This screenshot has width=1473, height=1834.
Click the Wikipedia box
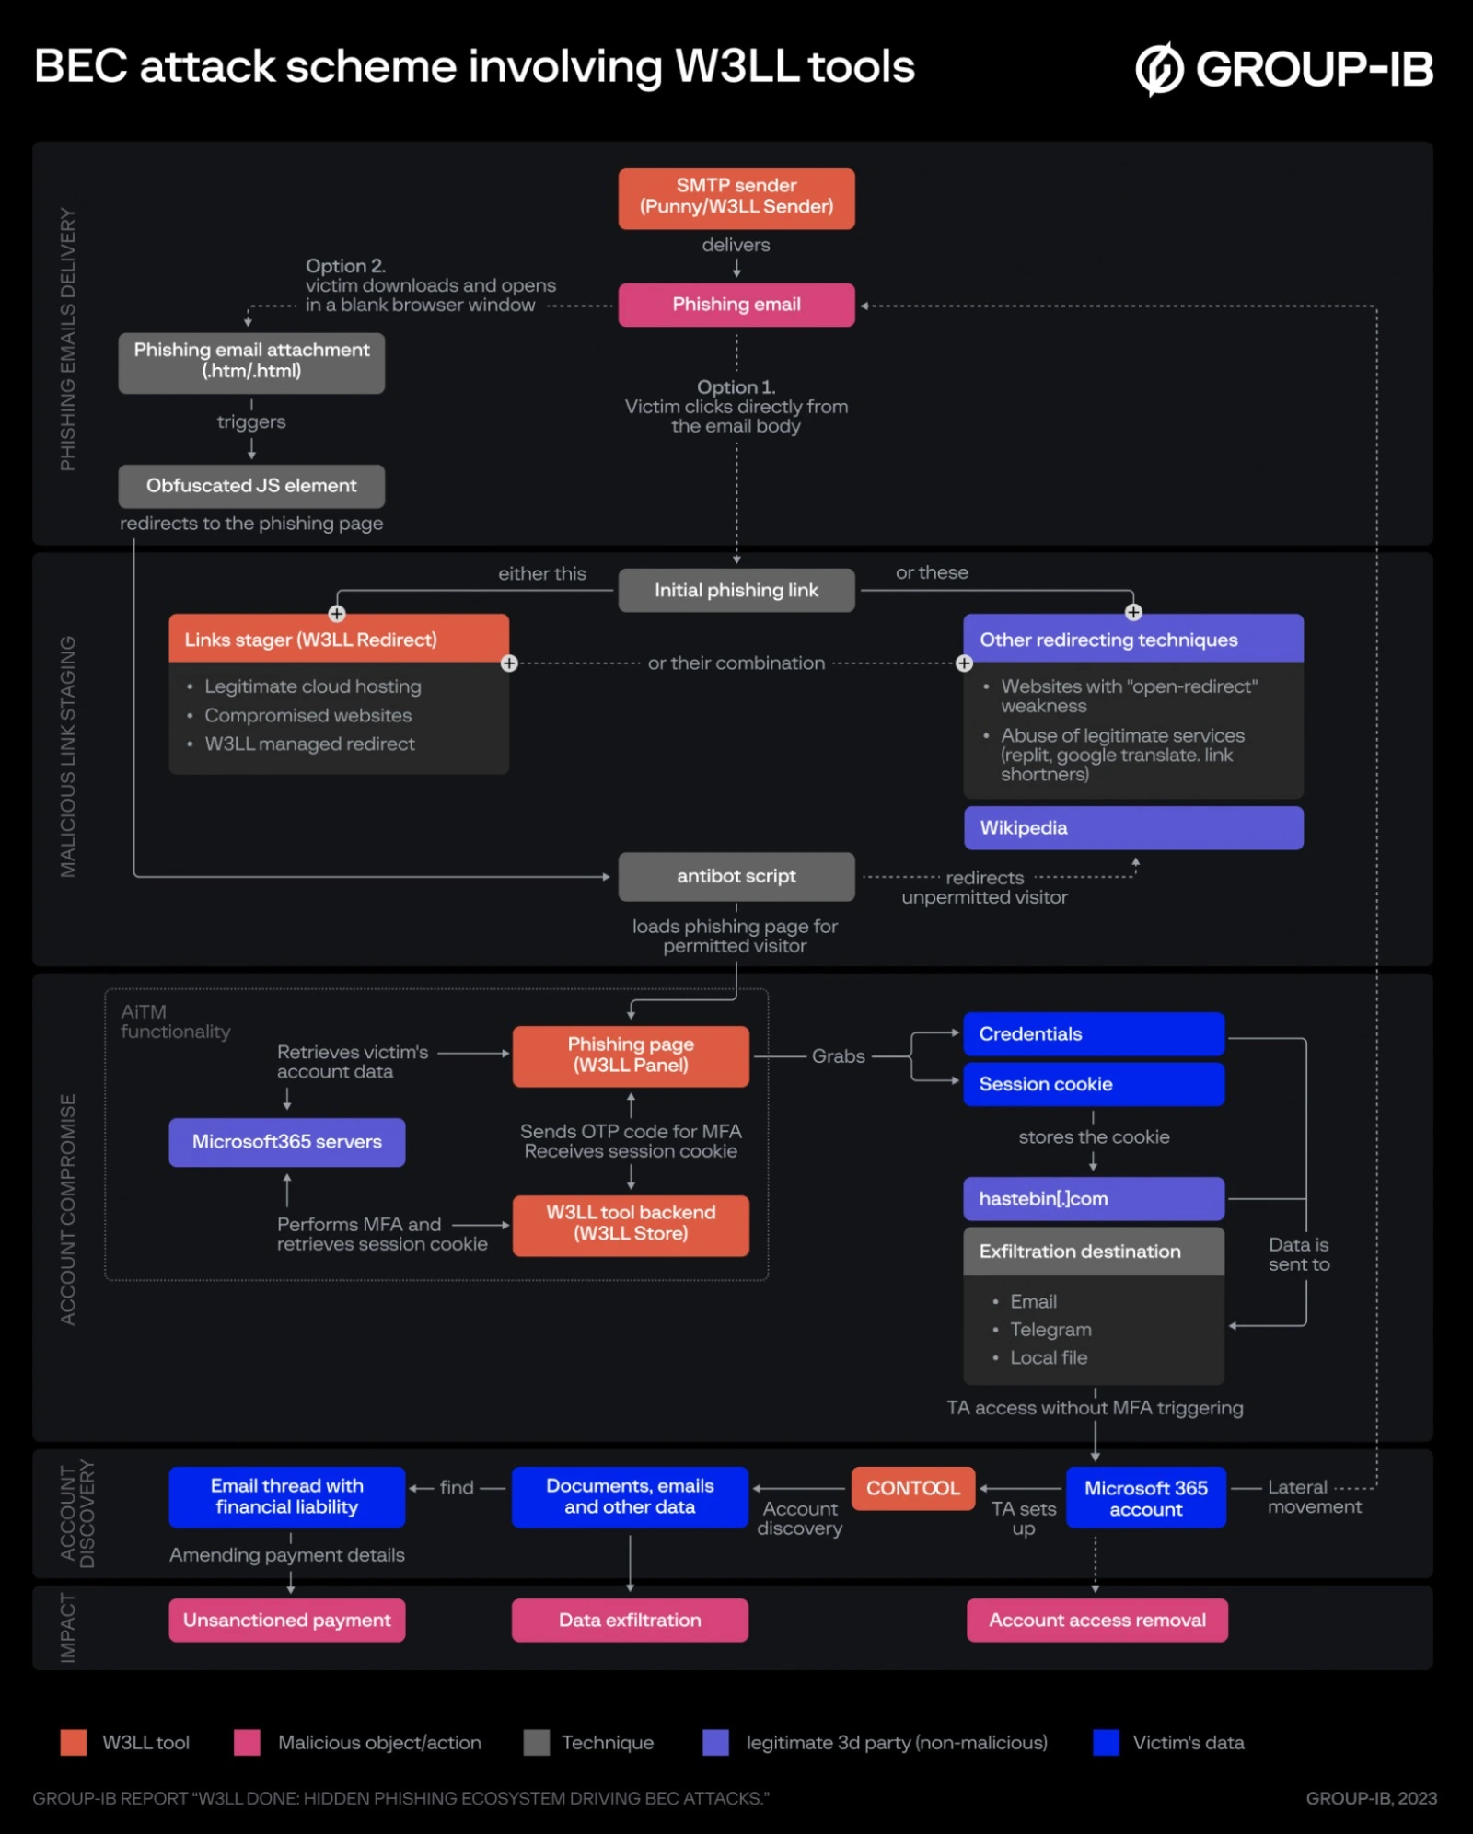[x=1133, y=827]
